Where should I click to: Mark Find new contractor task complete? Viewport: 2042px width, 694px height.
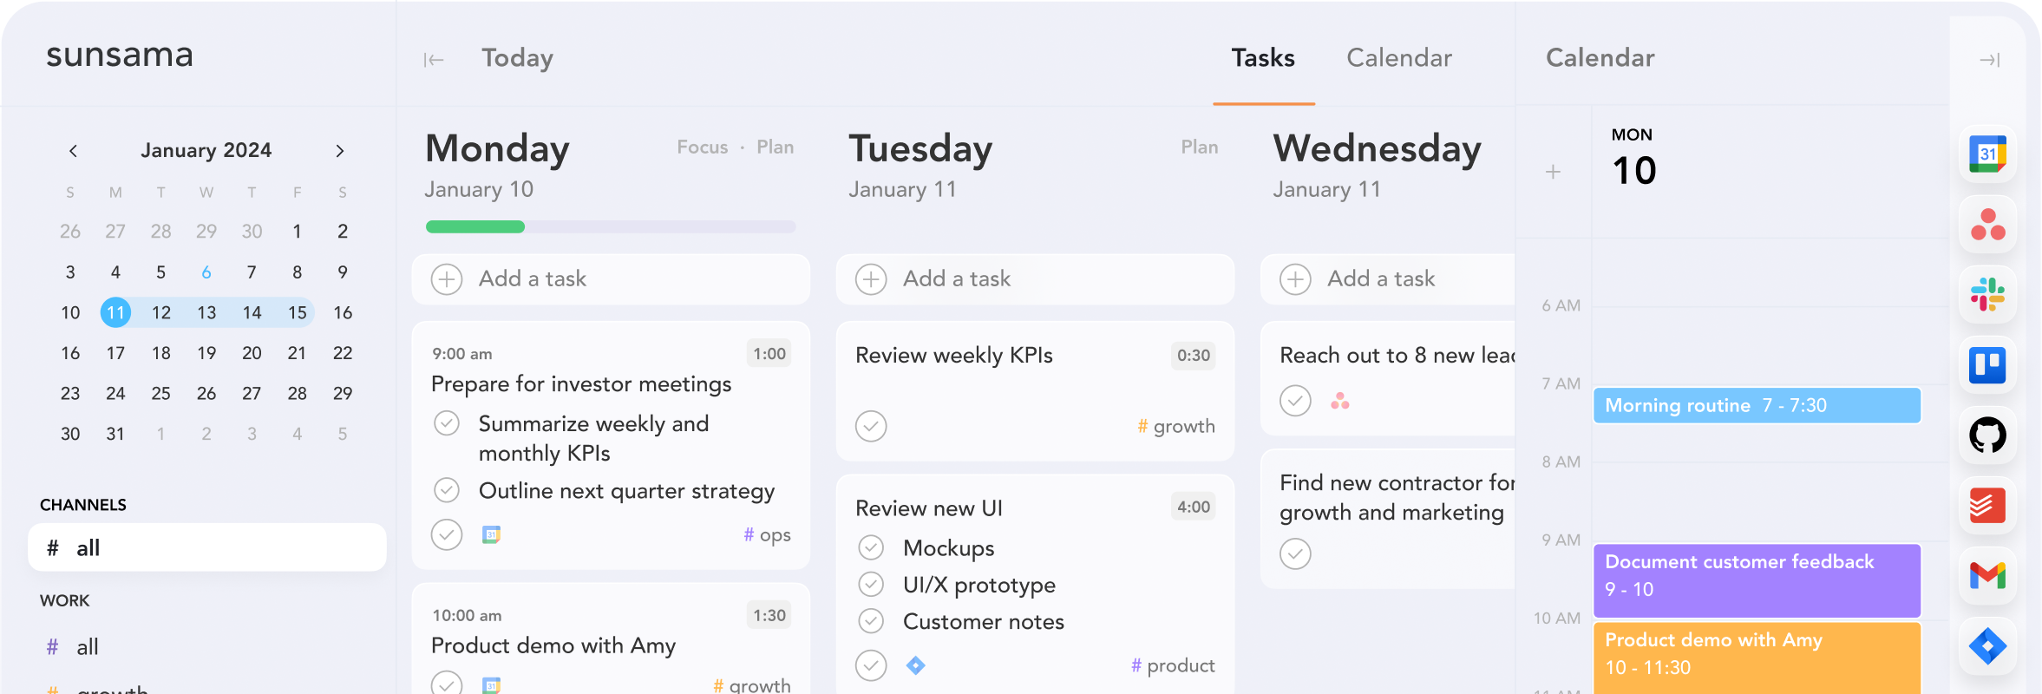[x=1295, y=553]
